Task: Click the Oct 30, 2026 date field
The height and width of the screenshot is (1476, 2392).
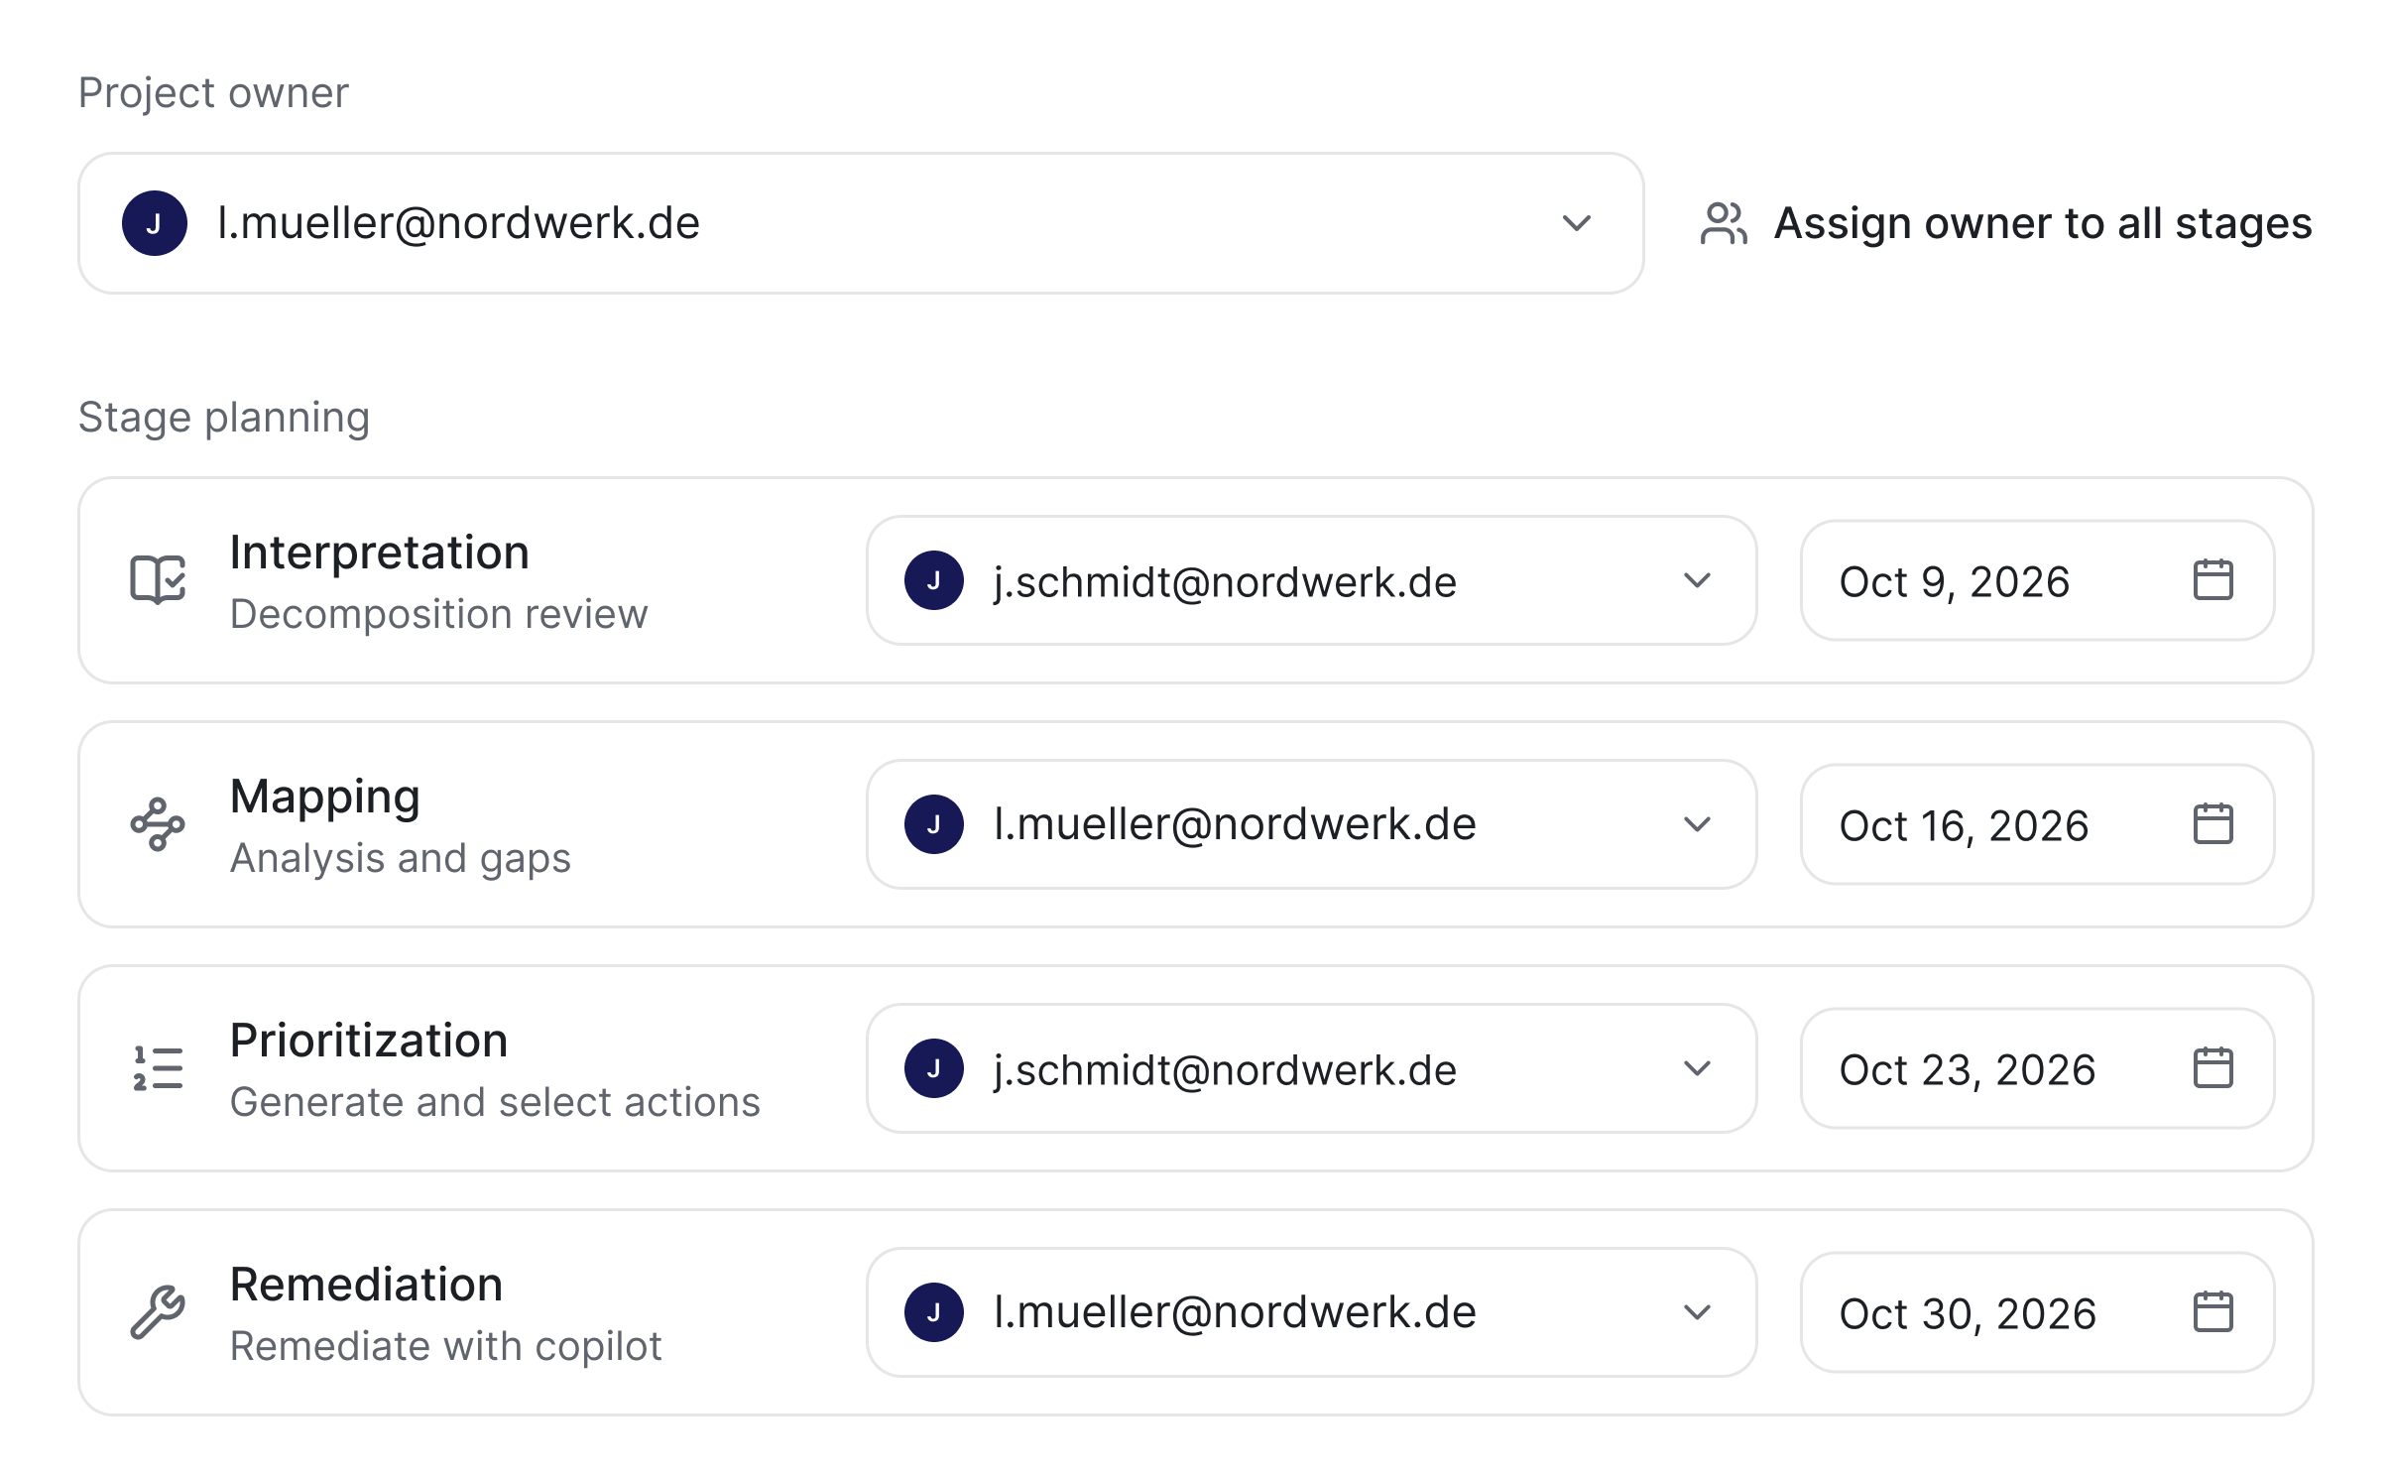Action: [x=2038, y=1312]
